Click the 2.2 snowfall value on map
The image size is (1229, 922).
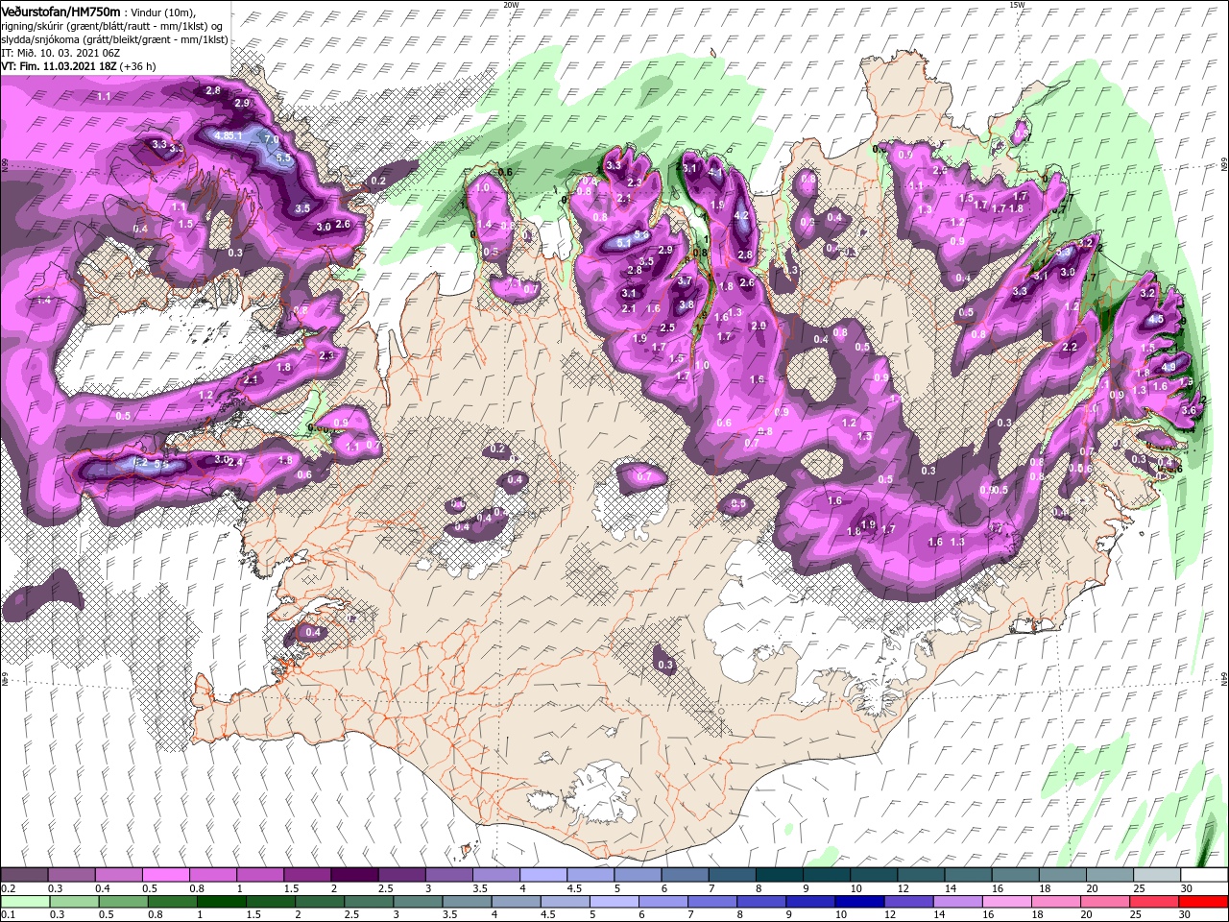(1070, 348)
